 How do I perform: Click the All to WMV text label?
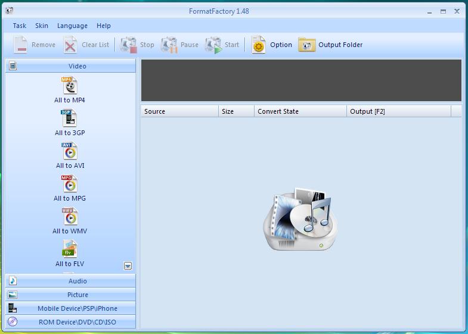70,231
